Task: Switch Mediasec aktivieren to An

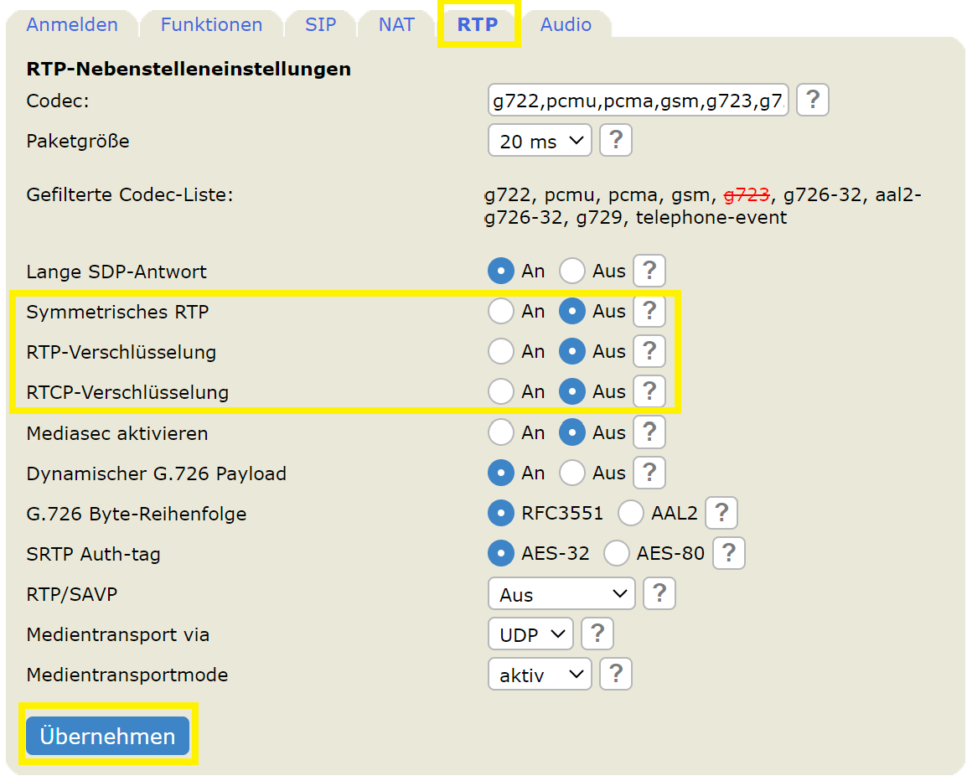Action: [x=501, y=432]
